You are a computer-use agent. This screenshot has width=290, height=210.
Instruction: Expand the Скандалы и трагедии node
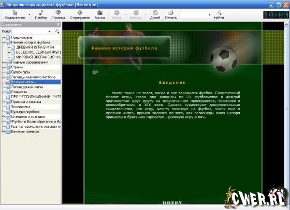(x=3, y=117)
